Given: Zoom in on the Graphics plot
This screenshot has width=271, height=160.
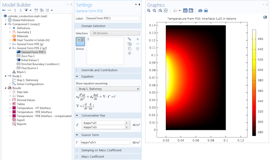Looking at the screenshot, I should 149,11.
